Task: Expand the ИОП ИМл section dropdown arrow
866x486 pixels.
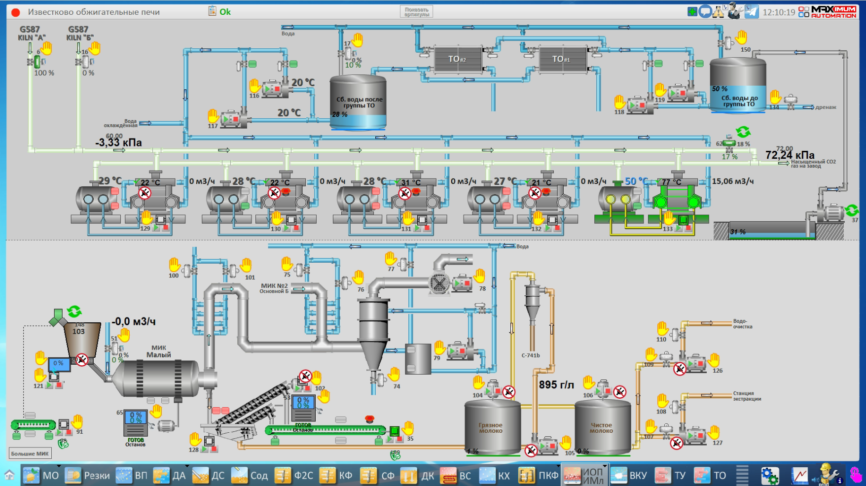Action: (605, 466)
